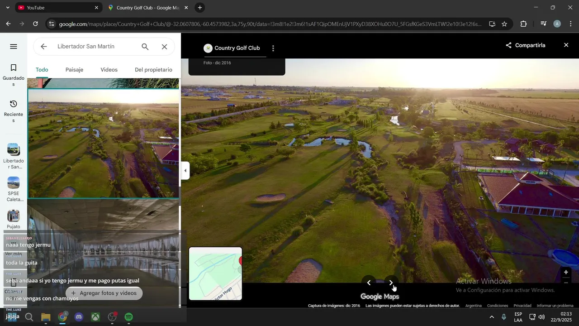Image resolution: width=579 pixels, height=326 pixels.
Task: Click the Country Golf Club title
Action: (x=237, y=48)
